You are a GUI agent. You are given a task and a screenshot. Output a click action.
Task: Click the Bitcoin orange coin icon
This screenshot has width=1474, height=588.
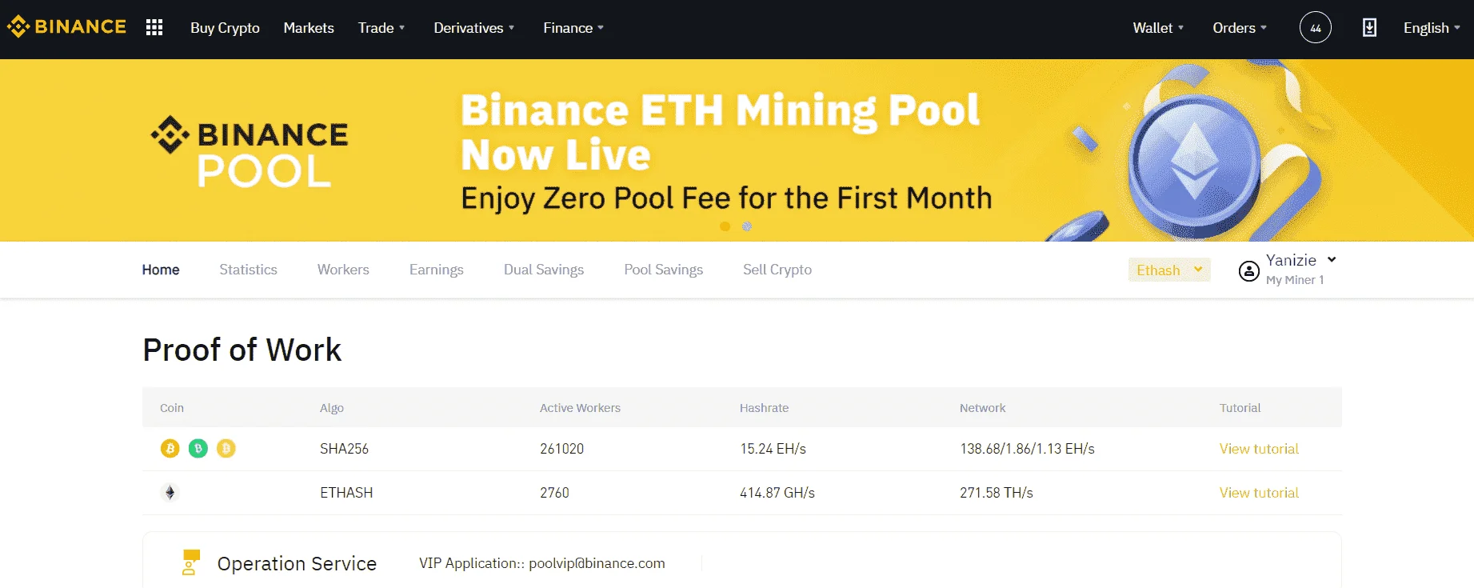click(x=170, y=449)
